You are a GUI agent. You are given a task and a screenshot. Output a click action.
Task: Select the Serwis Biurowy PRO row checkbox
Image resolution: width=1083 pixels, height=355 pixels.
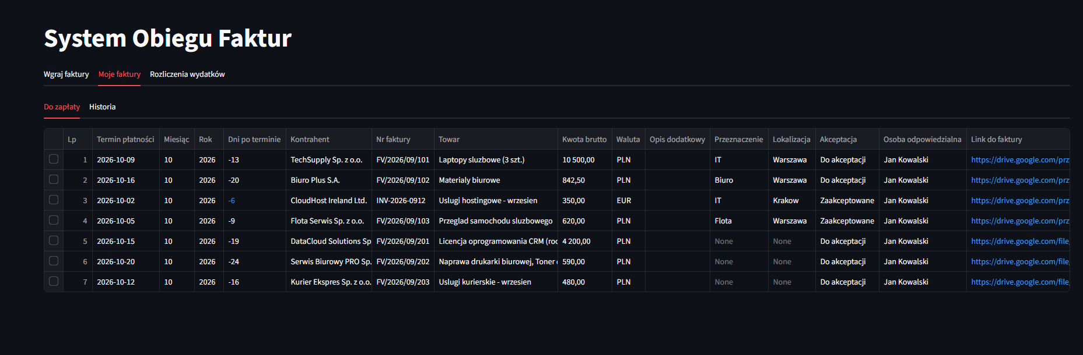54,261
